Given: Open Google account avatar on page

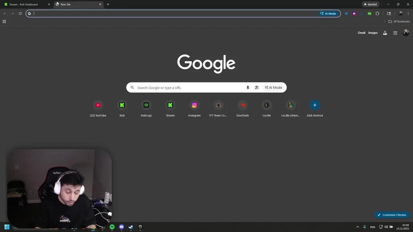Looking at the screenshot, I should tap(406, 33).
